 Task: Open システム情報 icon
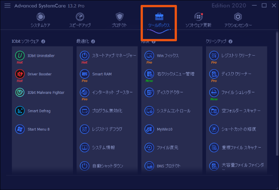pyautogui.click(x=85, y=148)
